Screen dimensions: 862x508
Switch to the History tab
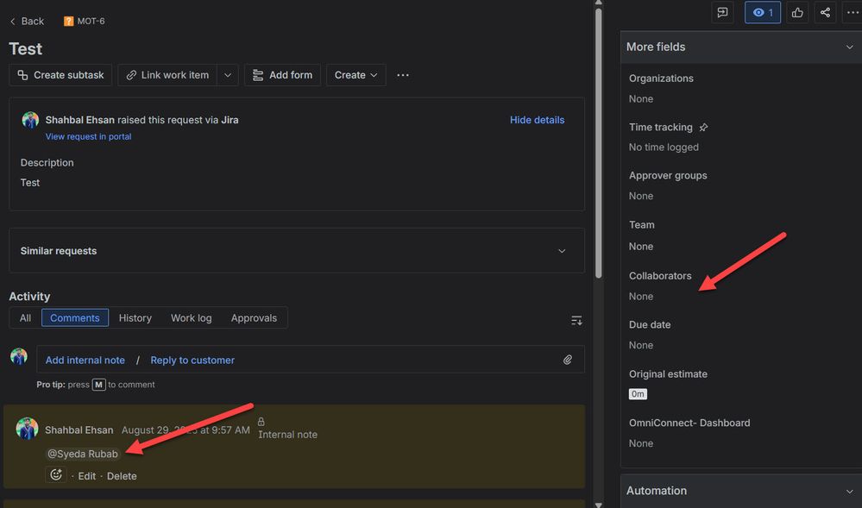click(135, 318)
